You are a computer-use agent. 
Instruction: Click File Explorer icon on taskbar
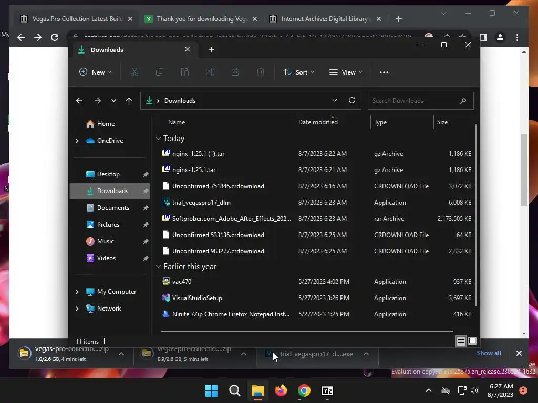257,390
